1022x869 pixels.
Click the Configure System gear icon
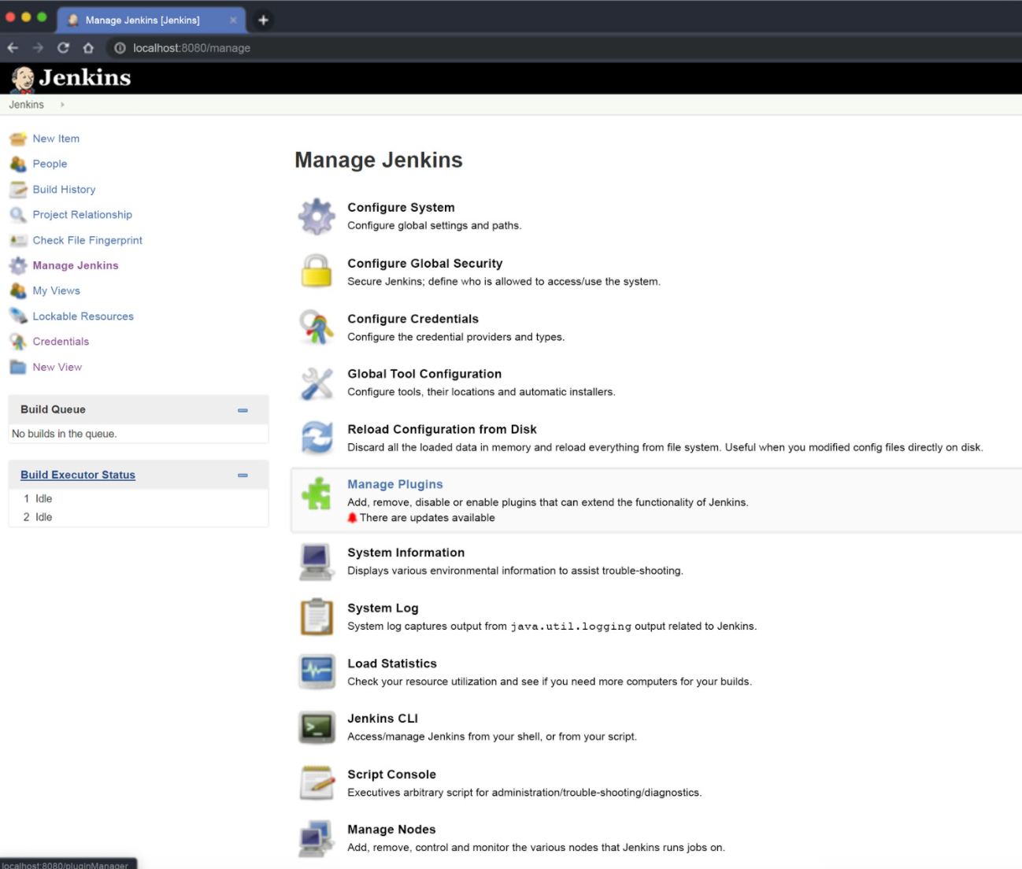(x=317, y=216)
